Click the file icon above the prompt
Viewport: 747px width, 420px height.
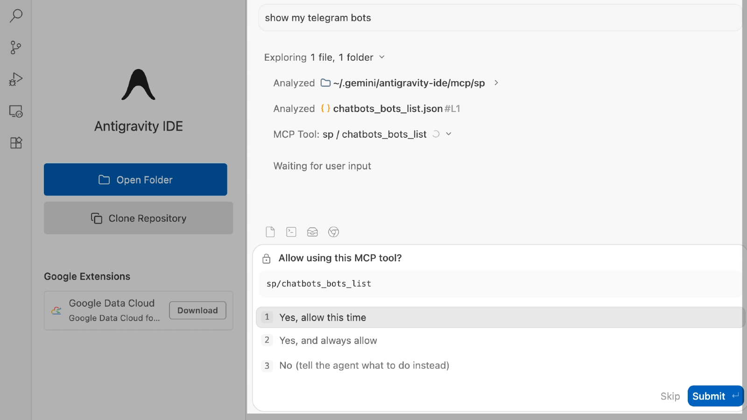pyautogui.click(x=270, y=232)
